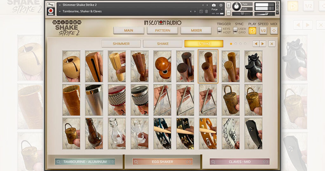Click the search icon beside Egg Shaker
Image resolution: width=325 pixels, height=171 pixels.
pyautogui.click(x=136, y=162)
